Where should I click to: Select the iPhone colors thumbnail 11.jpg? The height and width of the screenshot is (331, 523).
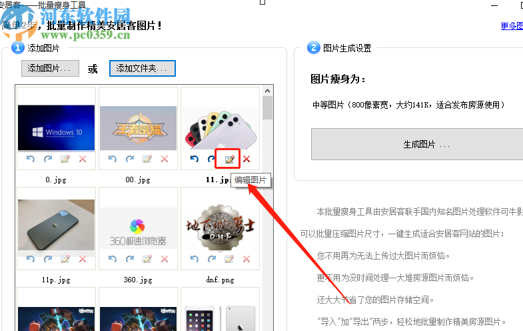[x=220, y=128]
